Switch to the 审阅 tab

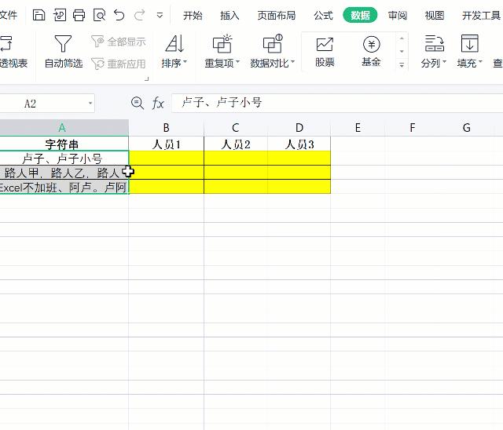(398, 15)
